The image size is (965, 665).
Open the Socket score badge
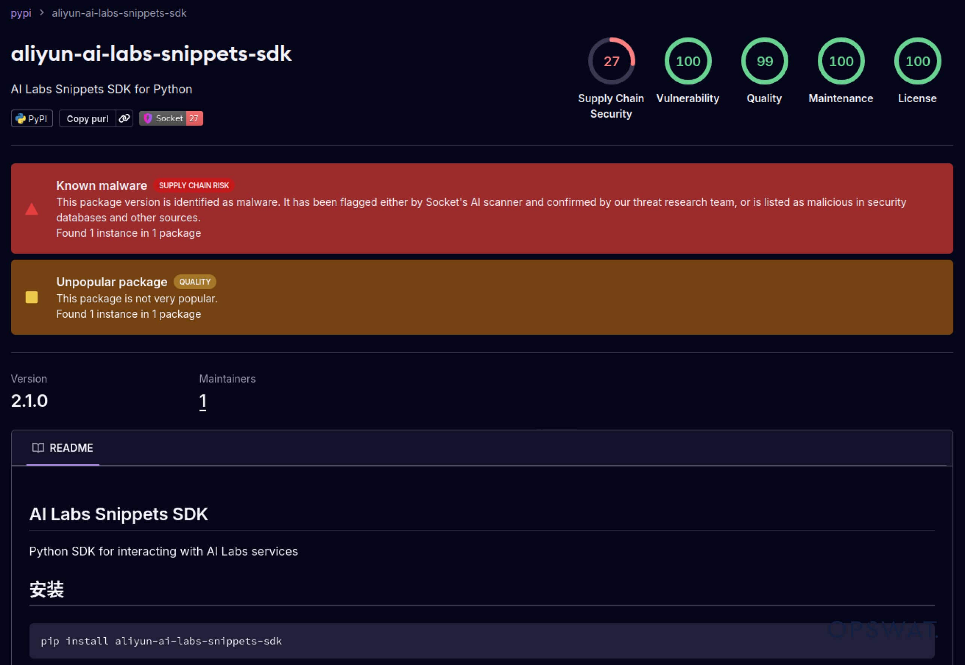171,118
